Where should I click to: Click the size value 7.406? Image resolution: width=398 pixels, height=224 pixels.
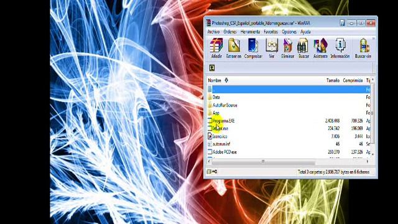(335, 136)
